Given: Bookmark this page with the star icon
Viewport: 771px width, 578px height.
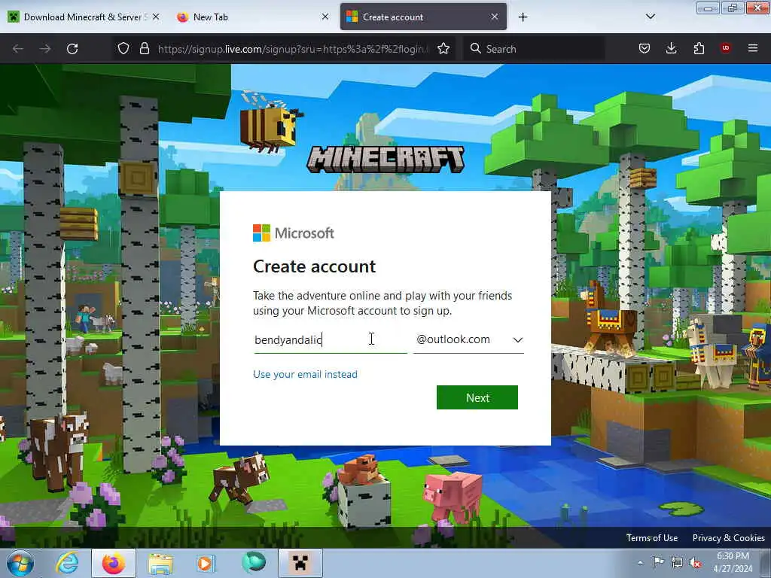Looking at the screenshot, I should [x=443, y=48].
